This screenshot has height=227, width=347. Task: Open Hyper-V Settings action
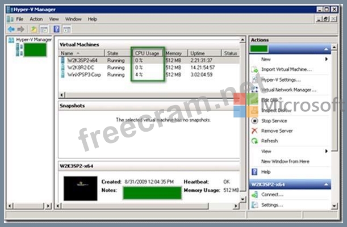tap(281, 79)
